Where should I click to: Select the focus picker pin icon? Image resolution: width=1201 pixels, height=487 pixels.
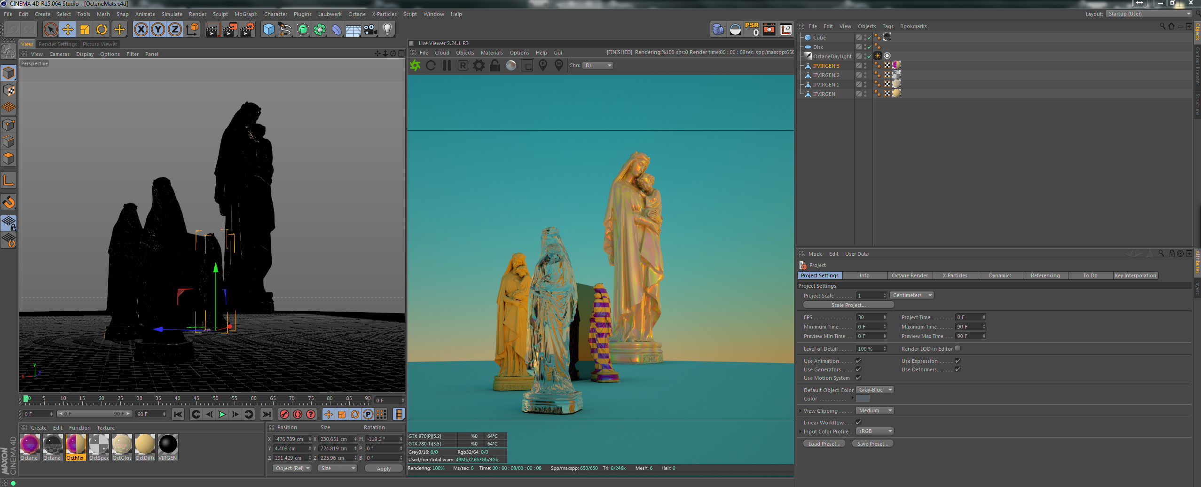click(543, 65)
